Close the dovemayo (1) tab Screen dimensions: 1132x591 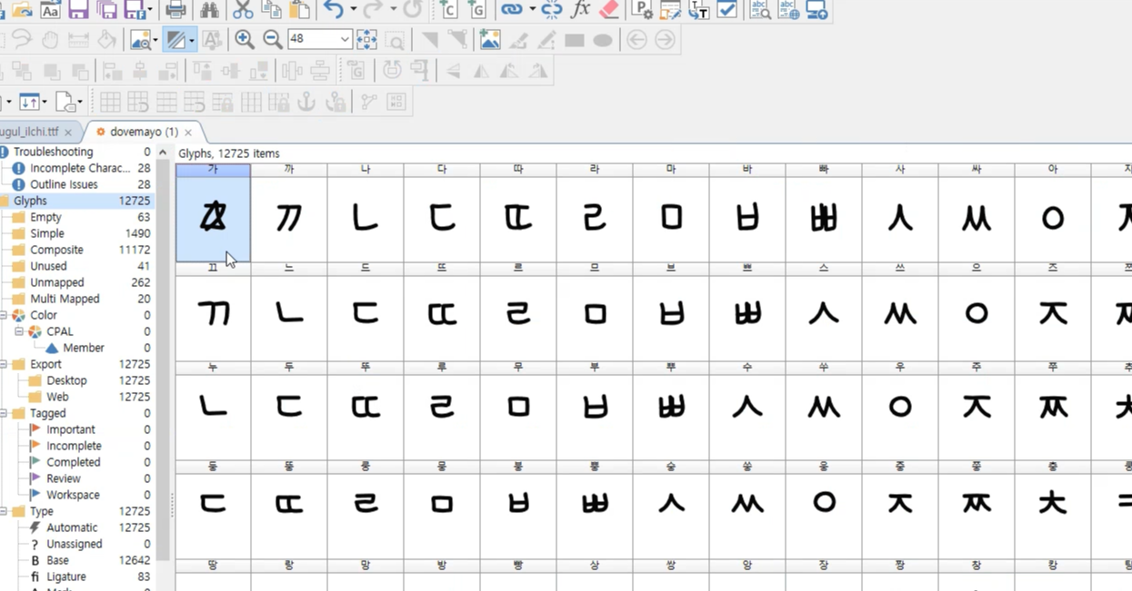point(188,133)
